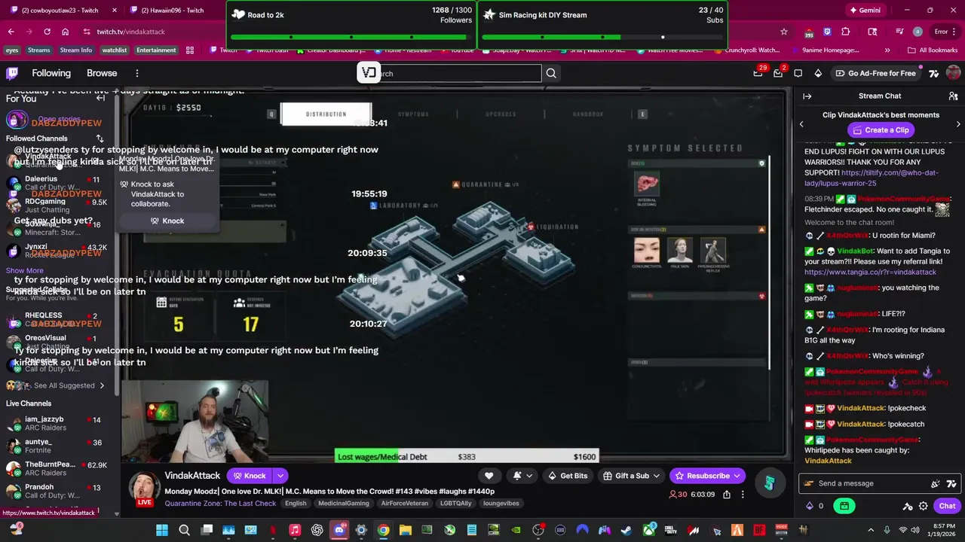The height and width of the screenshot is (542, 965).
Task: Open the All Bookmarks folder
Action: coord(933,50)
